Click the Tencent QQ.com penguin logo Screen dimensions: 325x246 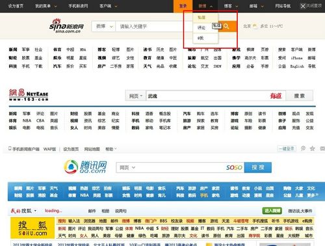pos(85,167)
